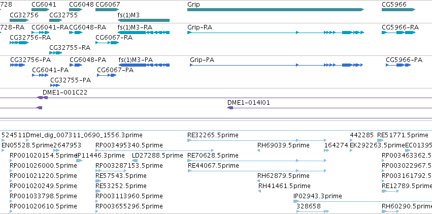Select the CG5966 gene bar
432x214 pixels.
(398, 10)
